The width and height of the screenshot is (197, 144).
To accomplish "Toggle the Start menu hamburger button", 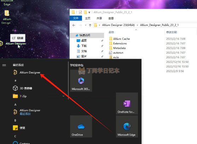I will pos(4,65).
